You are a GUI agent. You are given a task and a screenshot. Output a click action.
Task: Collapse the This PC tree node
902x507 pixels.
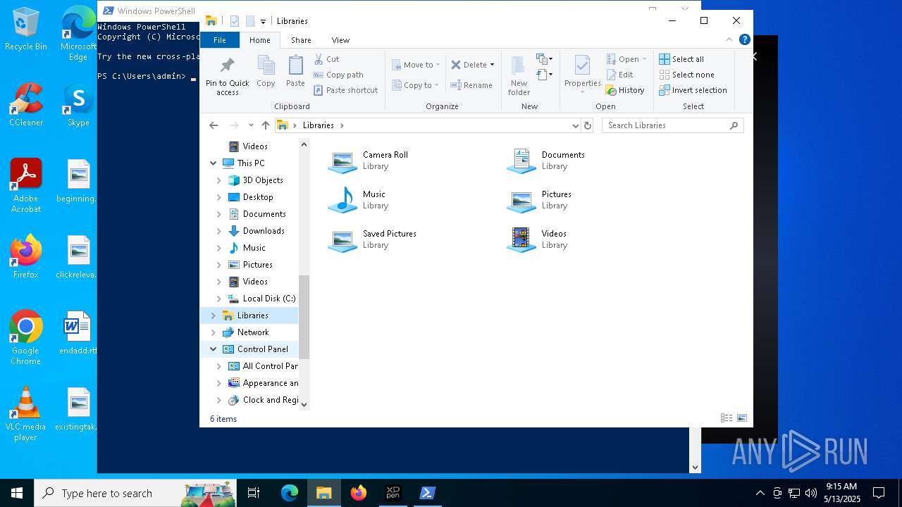pos(214,163)
